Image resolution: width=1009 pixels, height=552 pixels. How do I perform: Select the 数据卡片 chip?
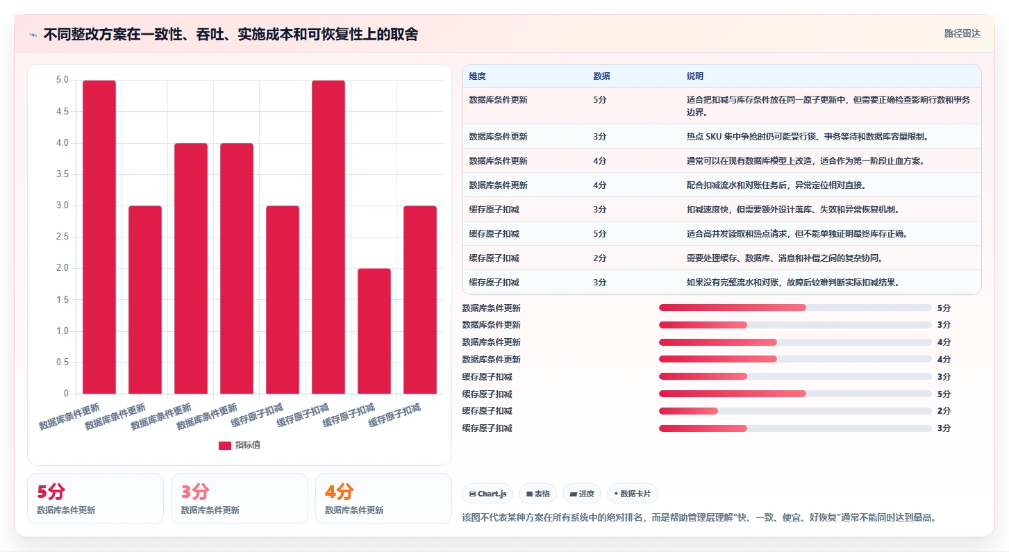632,494
